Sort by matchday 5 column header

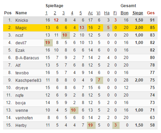(x=80, y=13)
